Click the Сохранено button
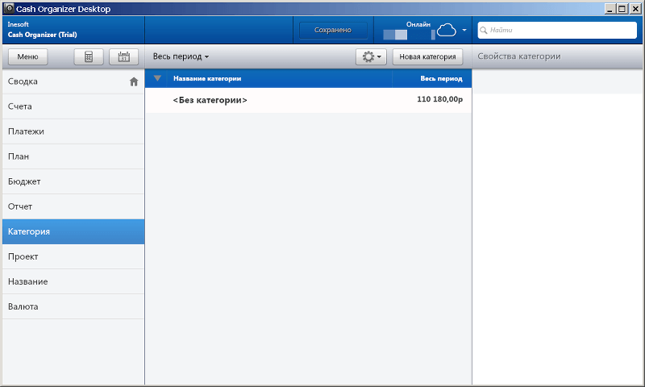The image size is (645, 387). (x=333, y=30)
